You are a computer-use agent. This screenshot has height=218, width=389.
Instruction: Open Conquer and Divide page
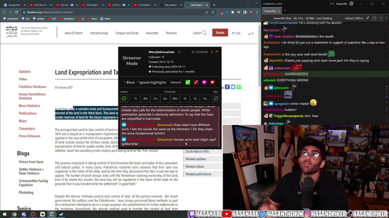pos(127,33)
